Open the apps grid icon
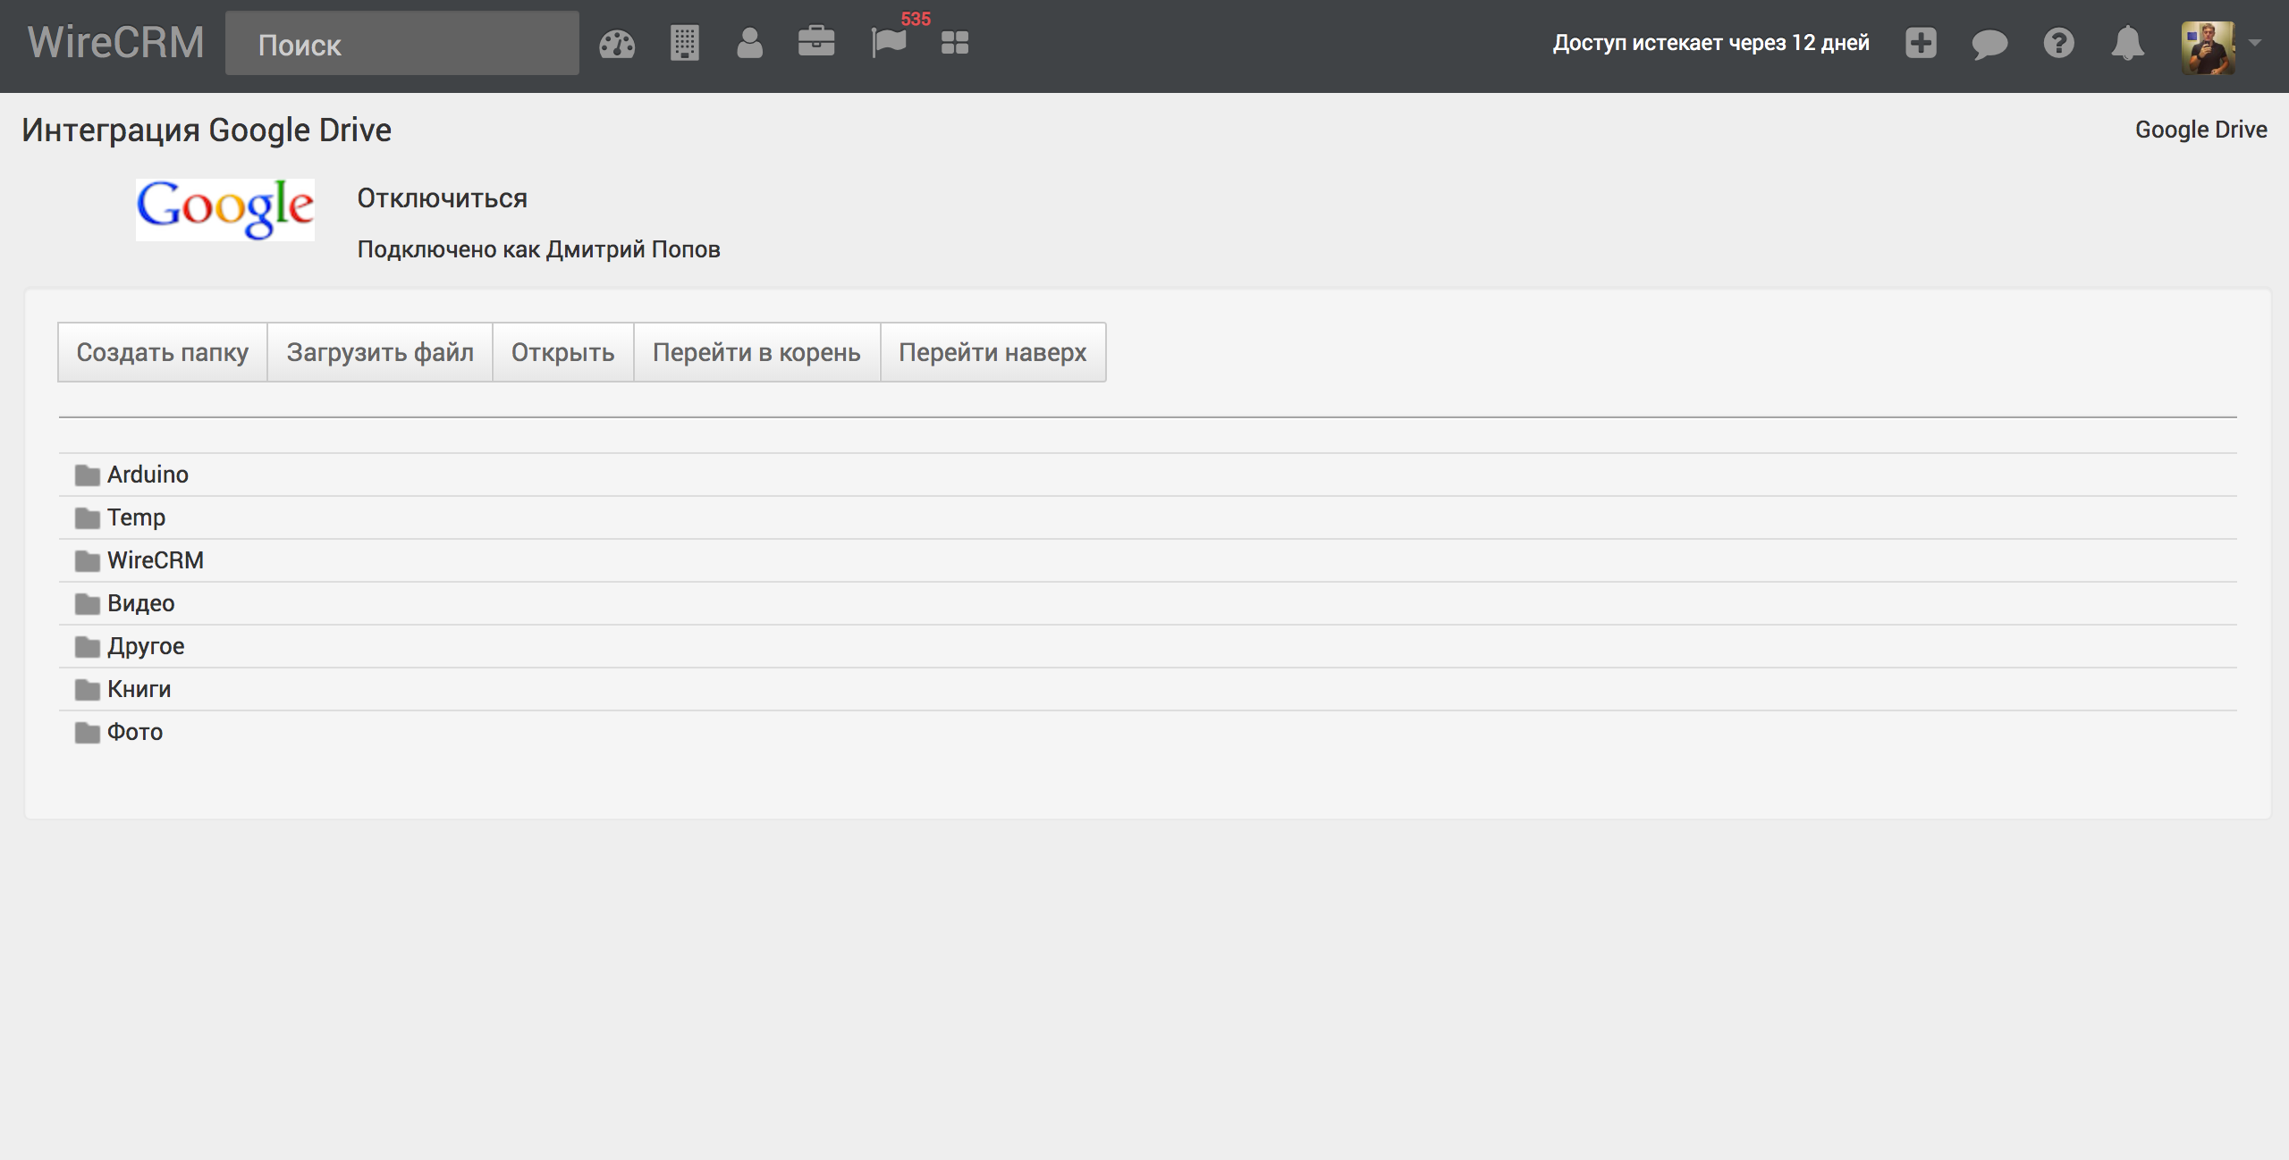 (955, 43)
